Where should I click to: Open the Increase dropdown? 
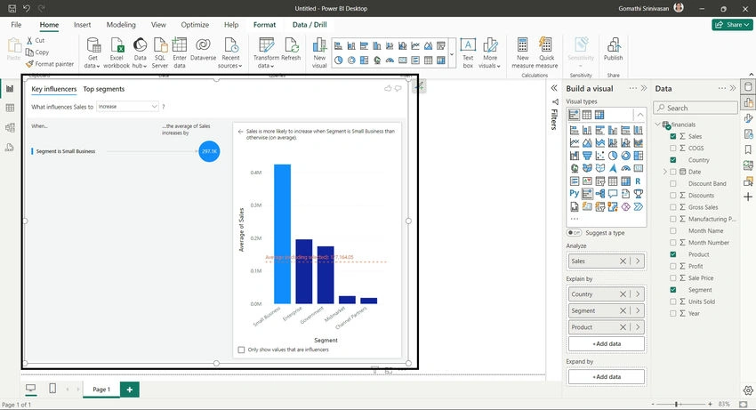click(x=127, y=107)
